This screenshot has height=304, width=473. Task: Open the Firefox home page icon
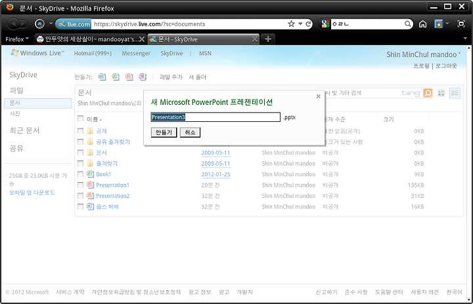pos(423,24)
